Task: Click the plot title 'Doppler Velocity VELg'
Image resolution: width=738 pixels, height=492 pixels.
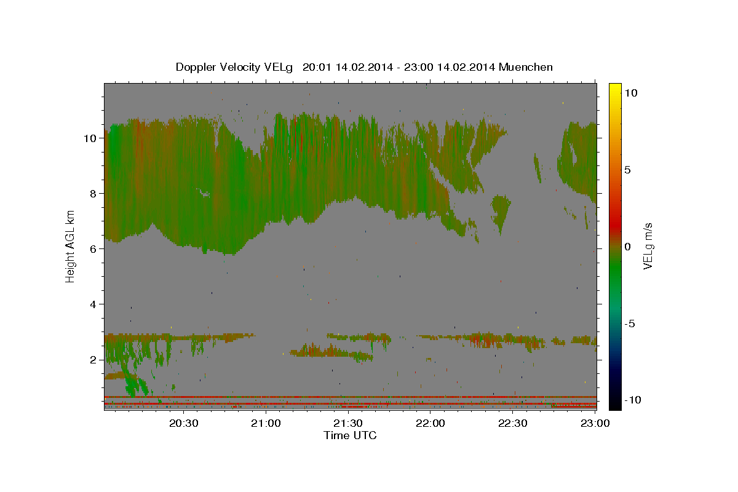Action: (x=236, y=67)
